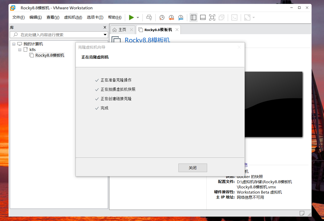Click the 正在准备克隆操作 step text

pyautogui.click(x=116, y=80)
